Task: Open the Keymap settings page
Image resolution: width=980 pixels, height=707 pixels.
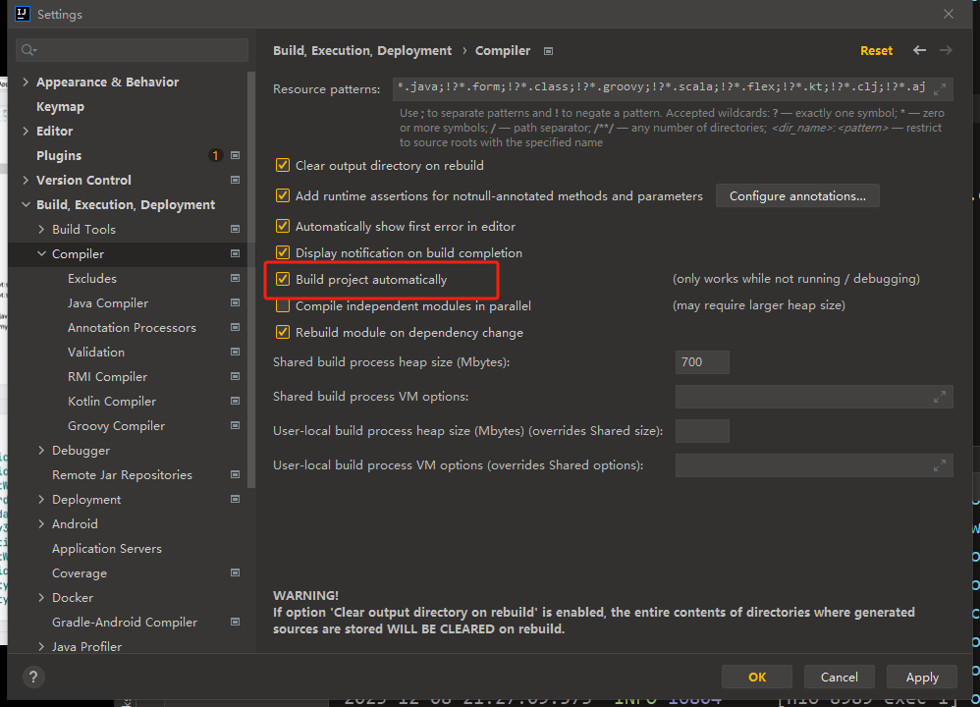Action: click(60, 107)
